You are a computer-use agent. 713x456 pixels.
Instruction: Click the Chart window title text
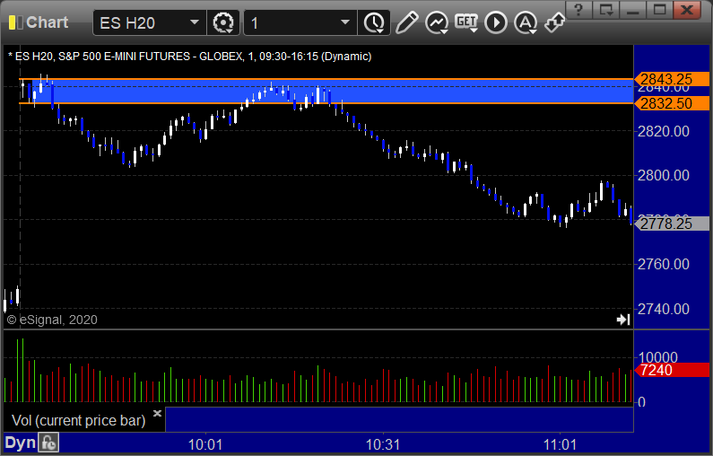pyautogui.click(x=48, y=22)
